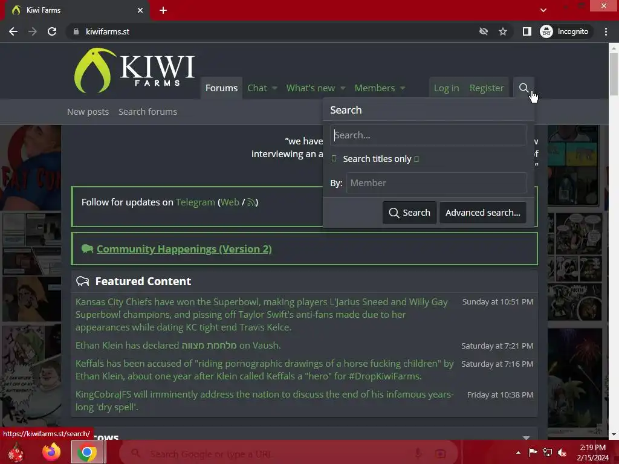Open Search forums link

[x=147, y=112]
